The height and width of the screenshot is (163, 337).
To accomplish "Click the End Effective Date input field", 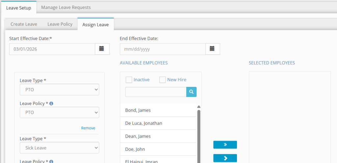I will point(163,49).
